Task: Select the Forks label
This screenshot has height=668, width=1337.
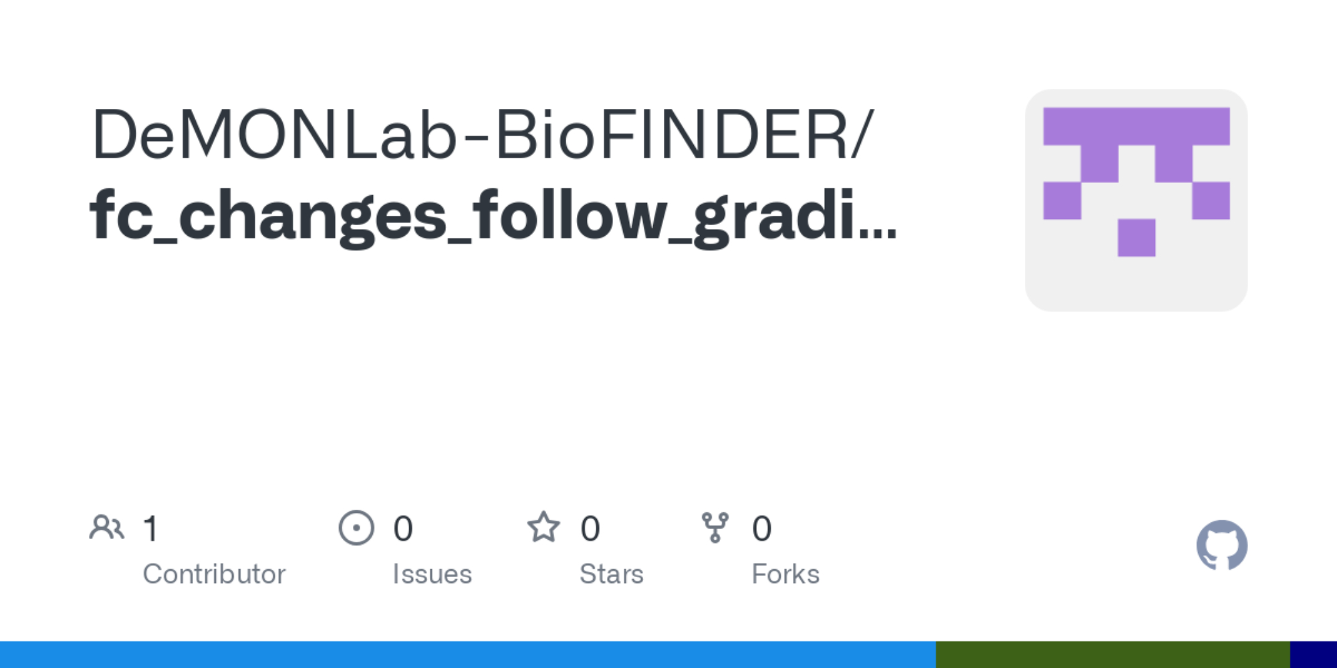Action: pos(785,574)
